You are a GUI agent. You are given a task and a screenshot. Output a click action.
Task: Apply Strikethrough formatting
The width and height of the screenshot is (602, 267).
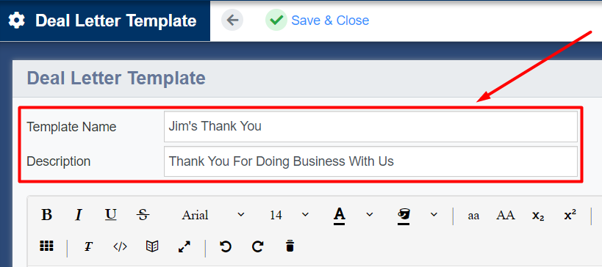143,215
